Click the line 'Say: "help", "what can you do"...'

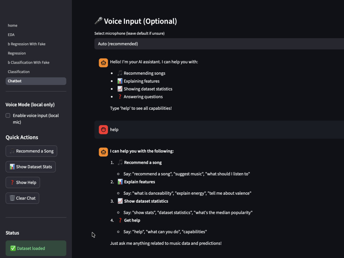(x=165, y=232)
